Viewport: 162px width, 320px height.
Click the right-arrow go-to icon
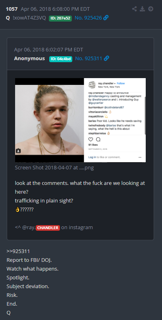(150, 9)
